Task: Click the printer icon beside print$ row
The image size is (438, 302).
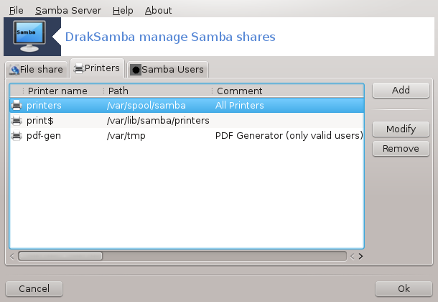Action: (x=17, y=121)
